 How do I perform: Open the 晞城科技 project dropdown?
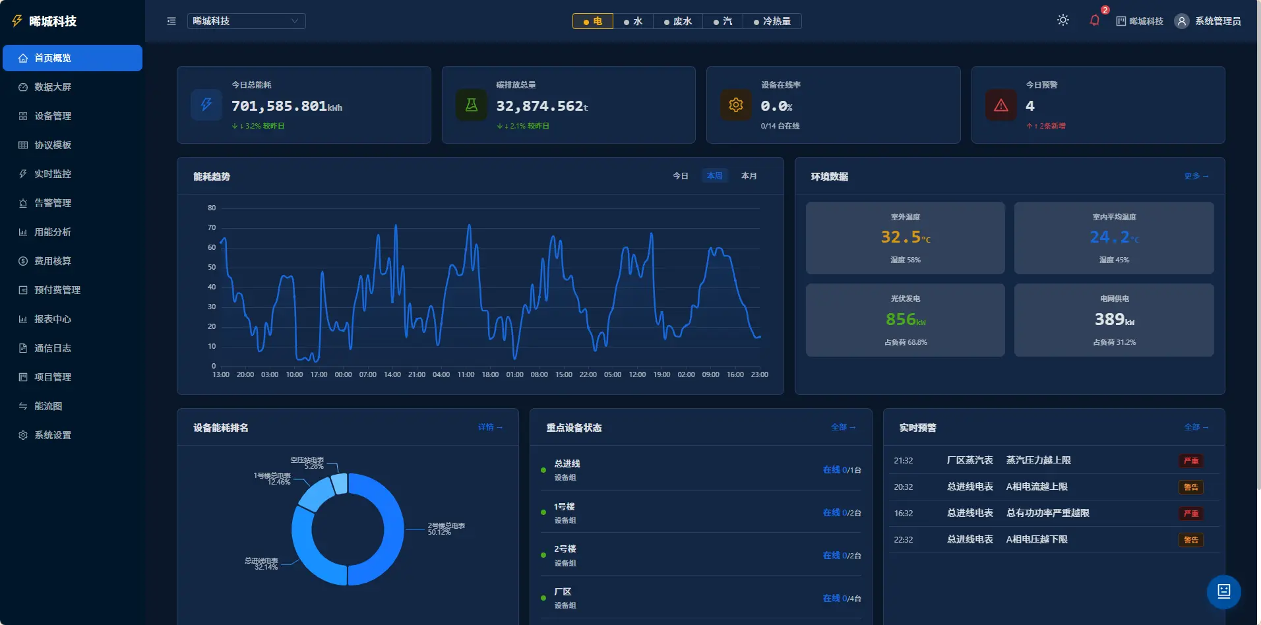point(246,21)
